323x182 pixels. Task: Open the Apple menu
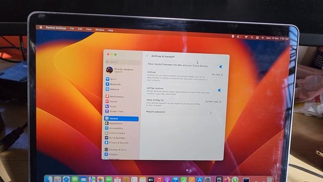point(41,27)
